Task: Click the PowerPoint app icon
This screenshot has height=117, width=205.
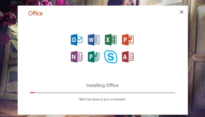Action: coord(128,40)
